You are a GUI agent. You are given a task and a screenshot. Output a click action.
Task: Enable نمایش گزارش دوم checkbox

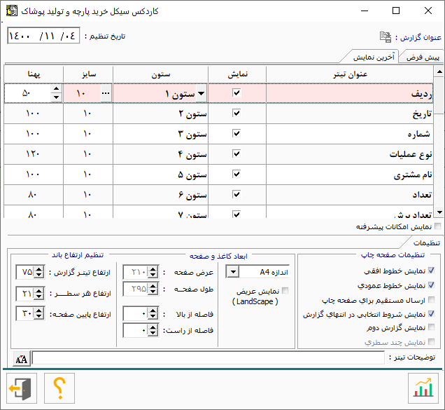pyautogui.click(x=431, y=327)
